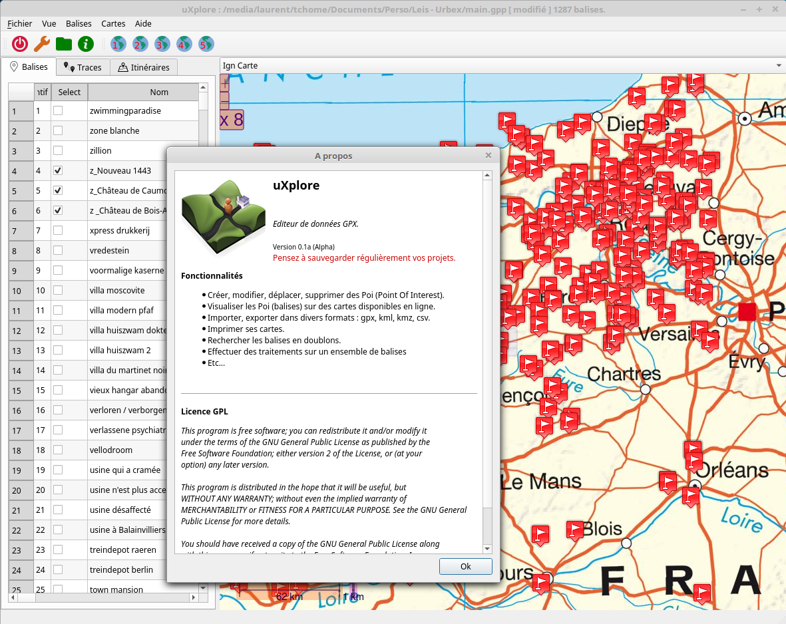786x624 pixels.
Task: Uncheck z_Château de Caumo row checkbox
Action: pyautogui.click(x=58, y=190)
